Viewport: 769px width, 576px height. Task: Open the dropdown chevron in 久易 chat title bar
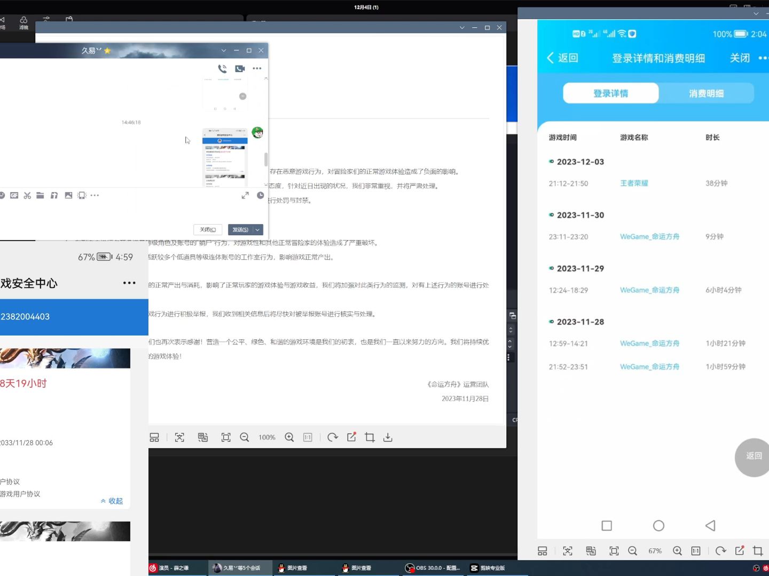tap(224, 50)
